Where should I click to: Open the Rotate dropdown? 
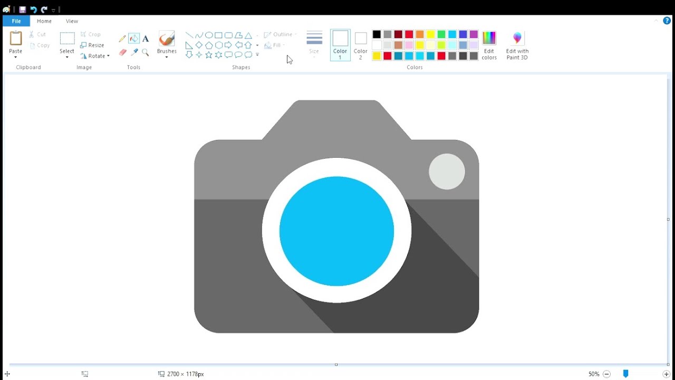[x=95, y=56]
